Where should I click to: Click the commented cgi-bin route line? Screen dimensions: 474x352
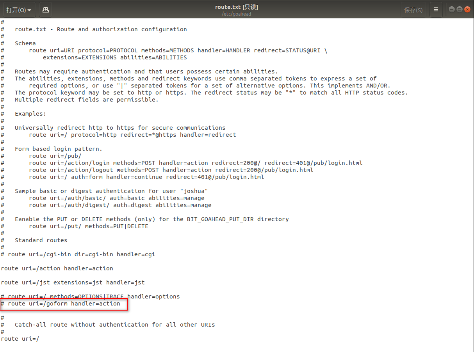coord(77,254)
